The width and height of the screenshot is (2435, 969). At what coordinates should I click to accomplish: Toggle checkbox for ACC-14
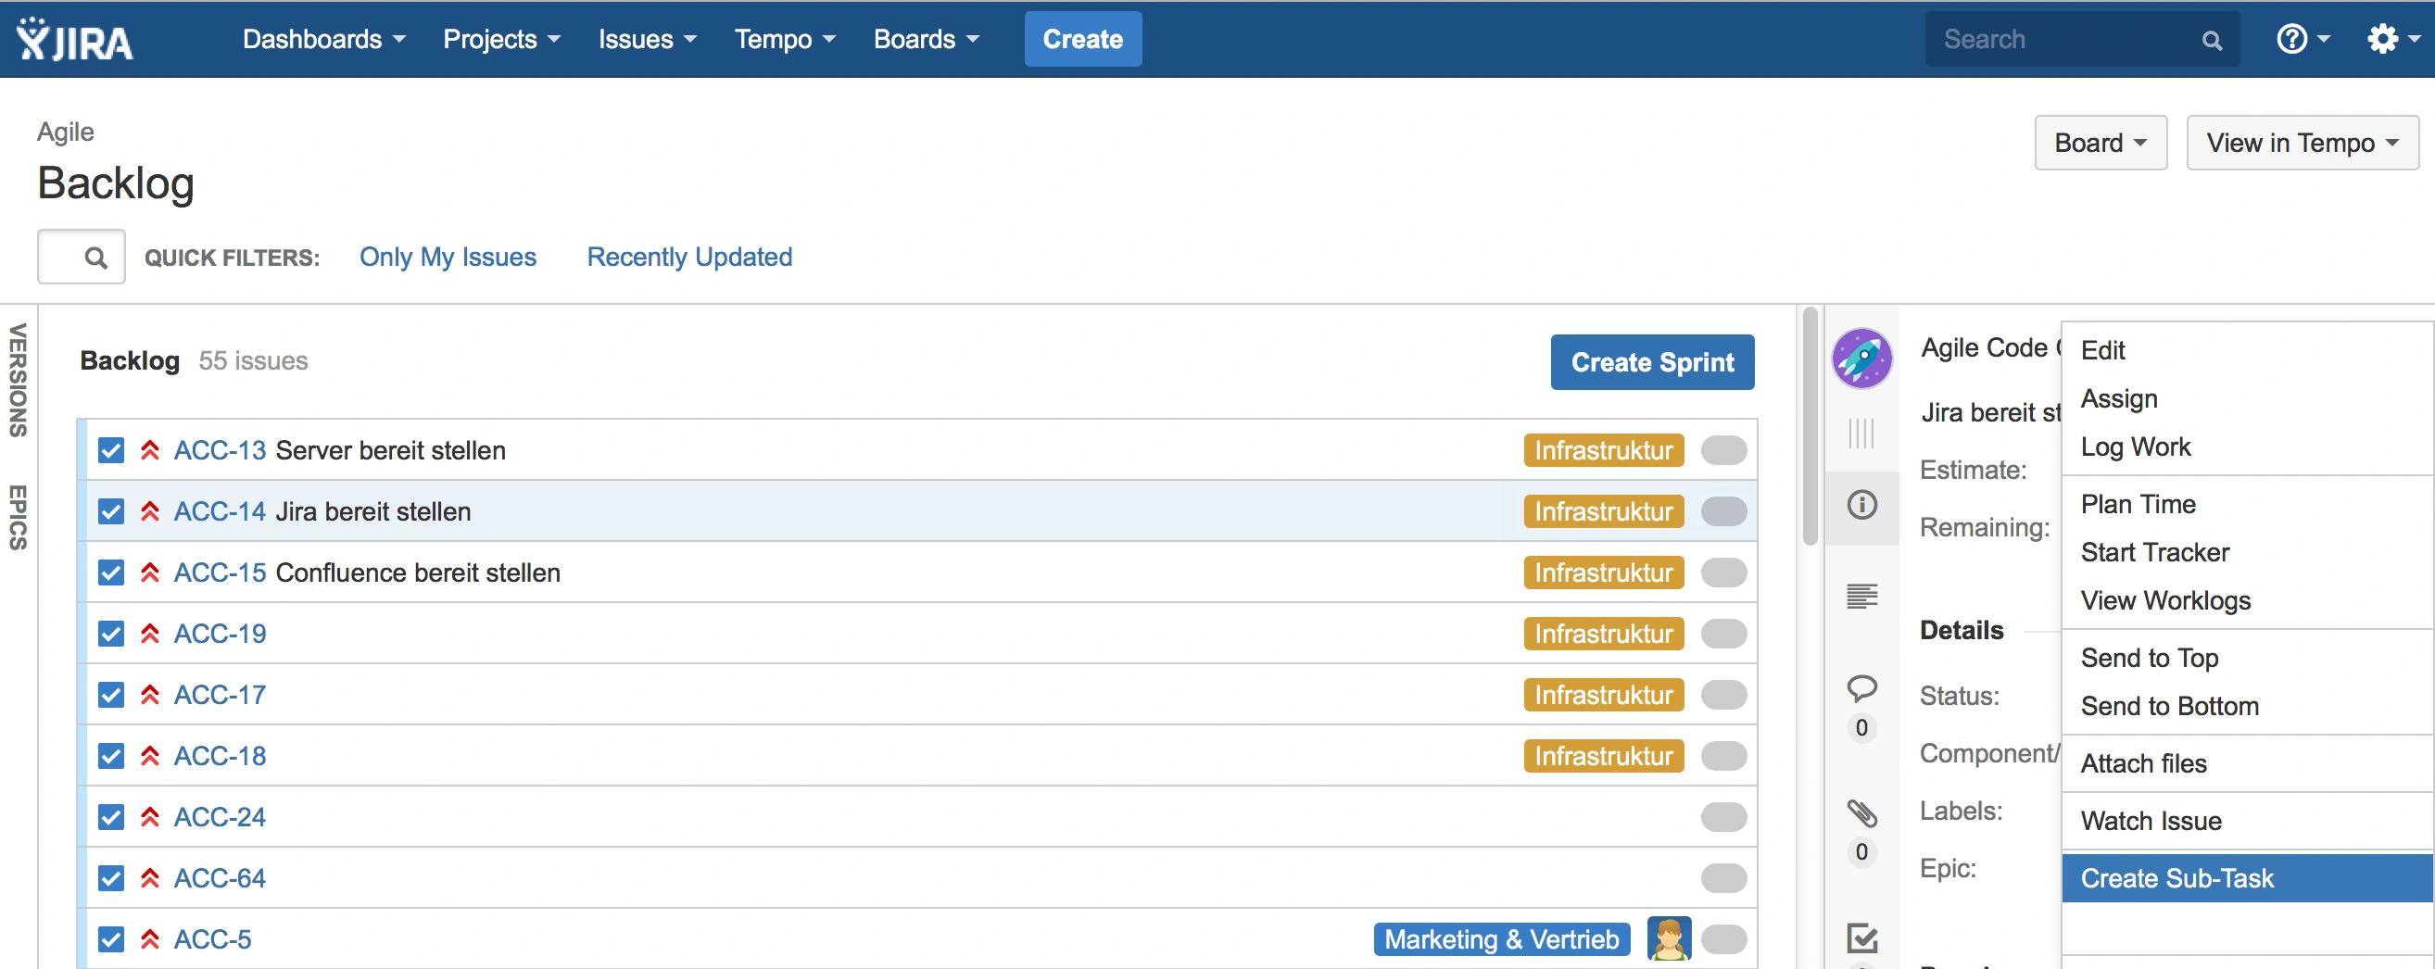point(110,511)
